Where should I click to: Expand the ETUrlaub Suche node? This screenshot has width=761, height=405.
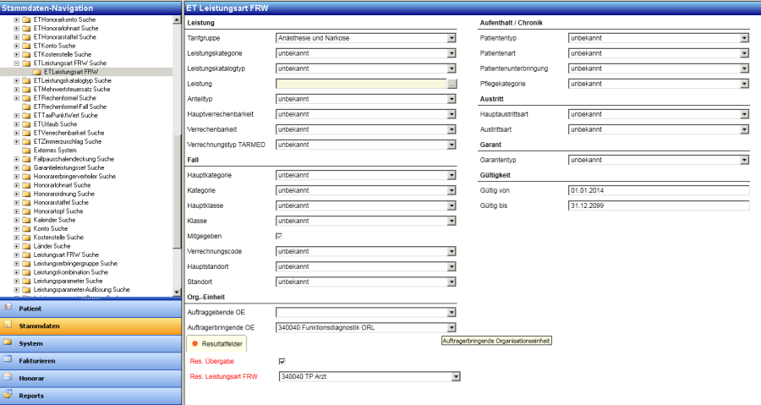point(17,124)
